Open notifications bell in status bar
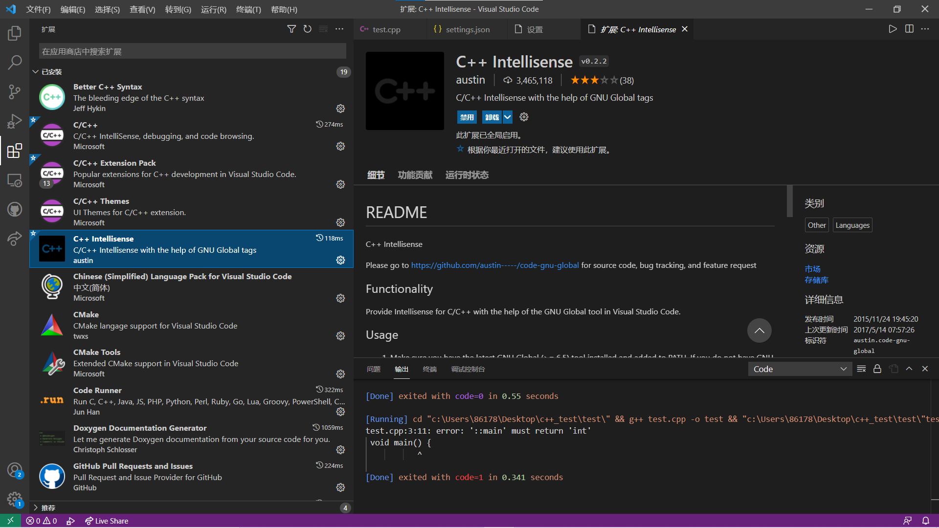 click(x=925, y=521)
